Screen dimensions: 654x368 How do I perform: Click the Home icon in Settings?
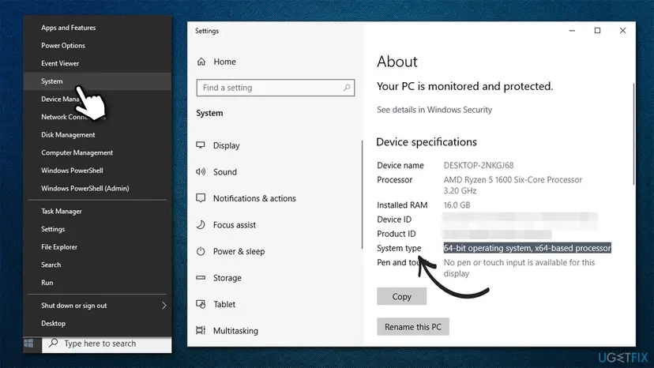[x=201, y=62]
